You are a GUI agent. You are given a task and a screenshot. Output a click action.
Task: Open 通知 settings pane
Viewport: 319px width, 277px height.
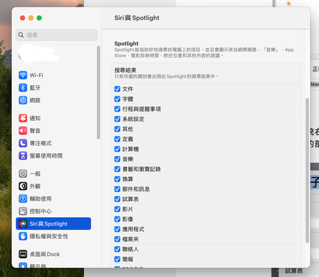(x=54, y=118)
